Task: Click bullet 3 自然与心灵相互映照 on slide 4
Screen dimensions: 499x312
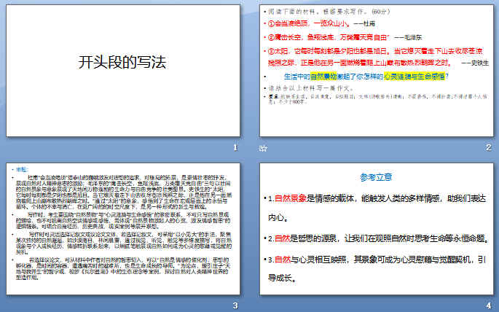Action: coord(377,267)
